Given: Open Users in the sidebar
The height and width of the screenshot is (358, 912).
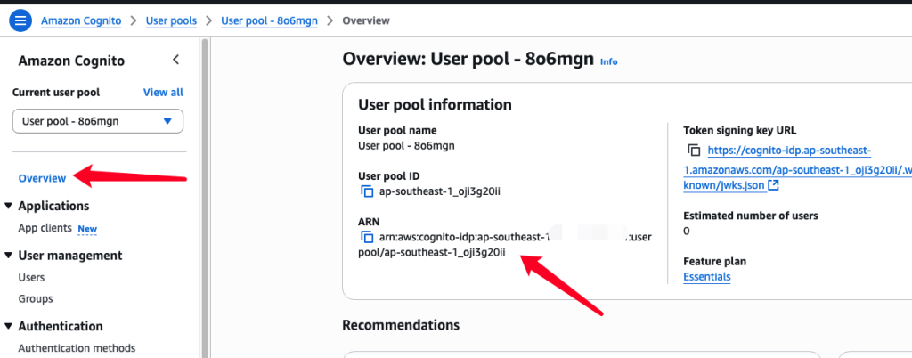Looking at the screenshot, I should (x=31, y=277).
